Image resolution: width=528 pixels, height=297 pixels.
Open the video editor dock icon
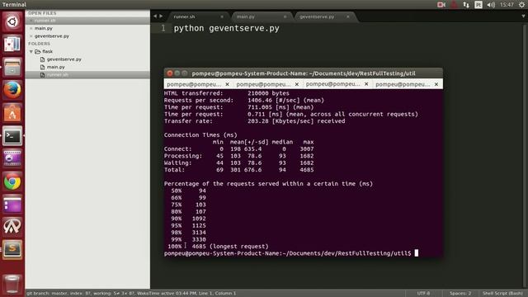pos(12,158)
